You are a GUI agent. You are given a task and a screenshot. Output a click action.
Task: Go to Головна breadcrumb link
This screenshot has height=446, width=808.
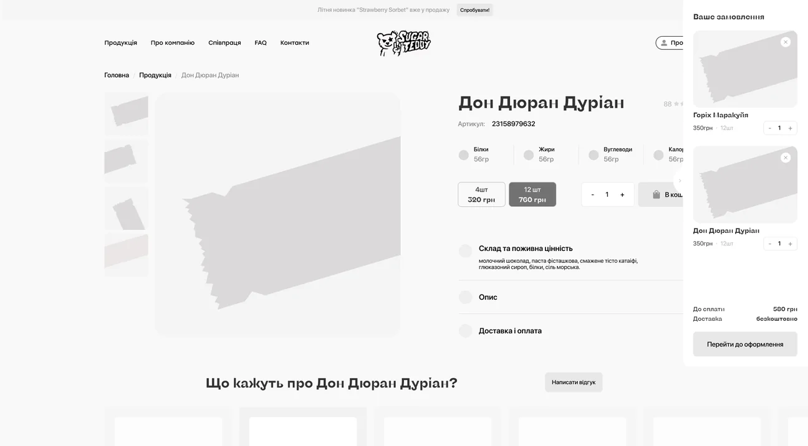(x=117, y=75)
